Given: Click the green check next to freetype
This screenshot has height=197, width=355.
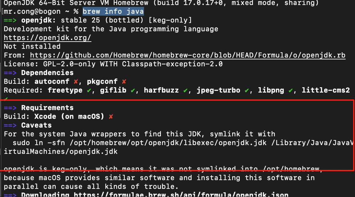Looking at the screenshot, I should (89, 90).
